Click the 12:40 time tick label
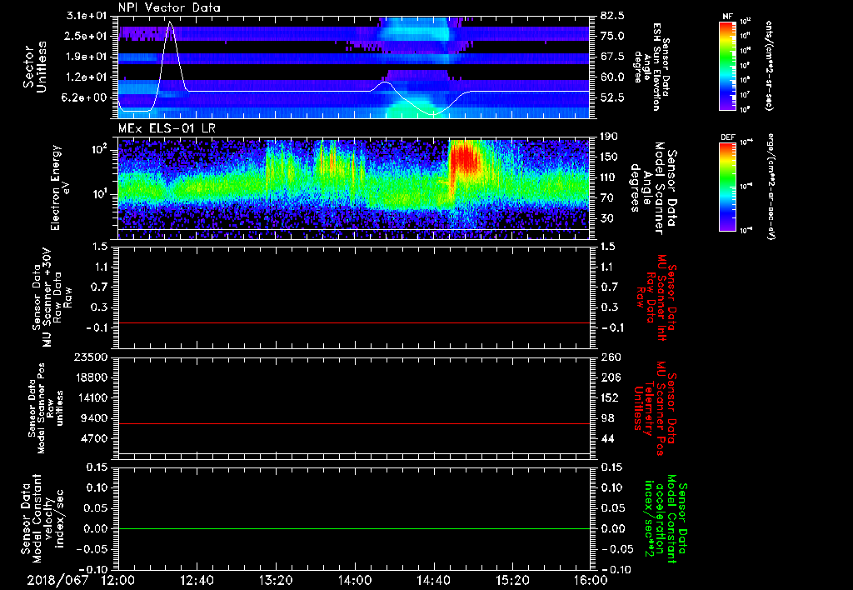 coord(197,580)
